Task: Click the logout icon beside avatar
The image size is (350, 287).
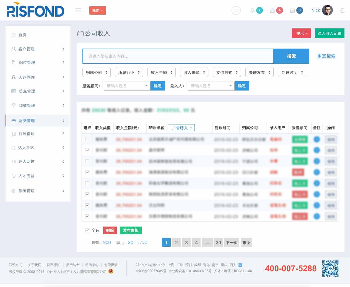Action: [342, 10]
